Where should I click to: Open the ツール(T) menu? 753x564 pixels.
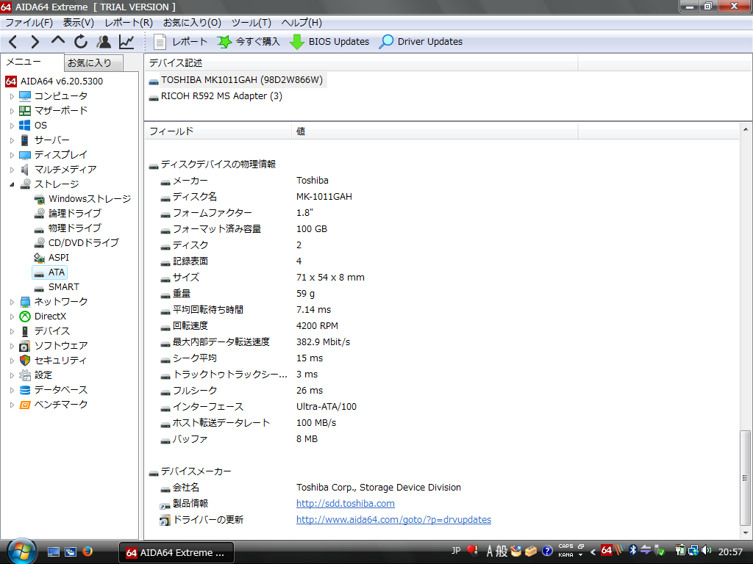(x=251, y=23)
